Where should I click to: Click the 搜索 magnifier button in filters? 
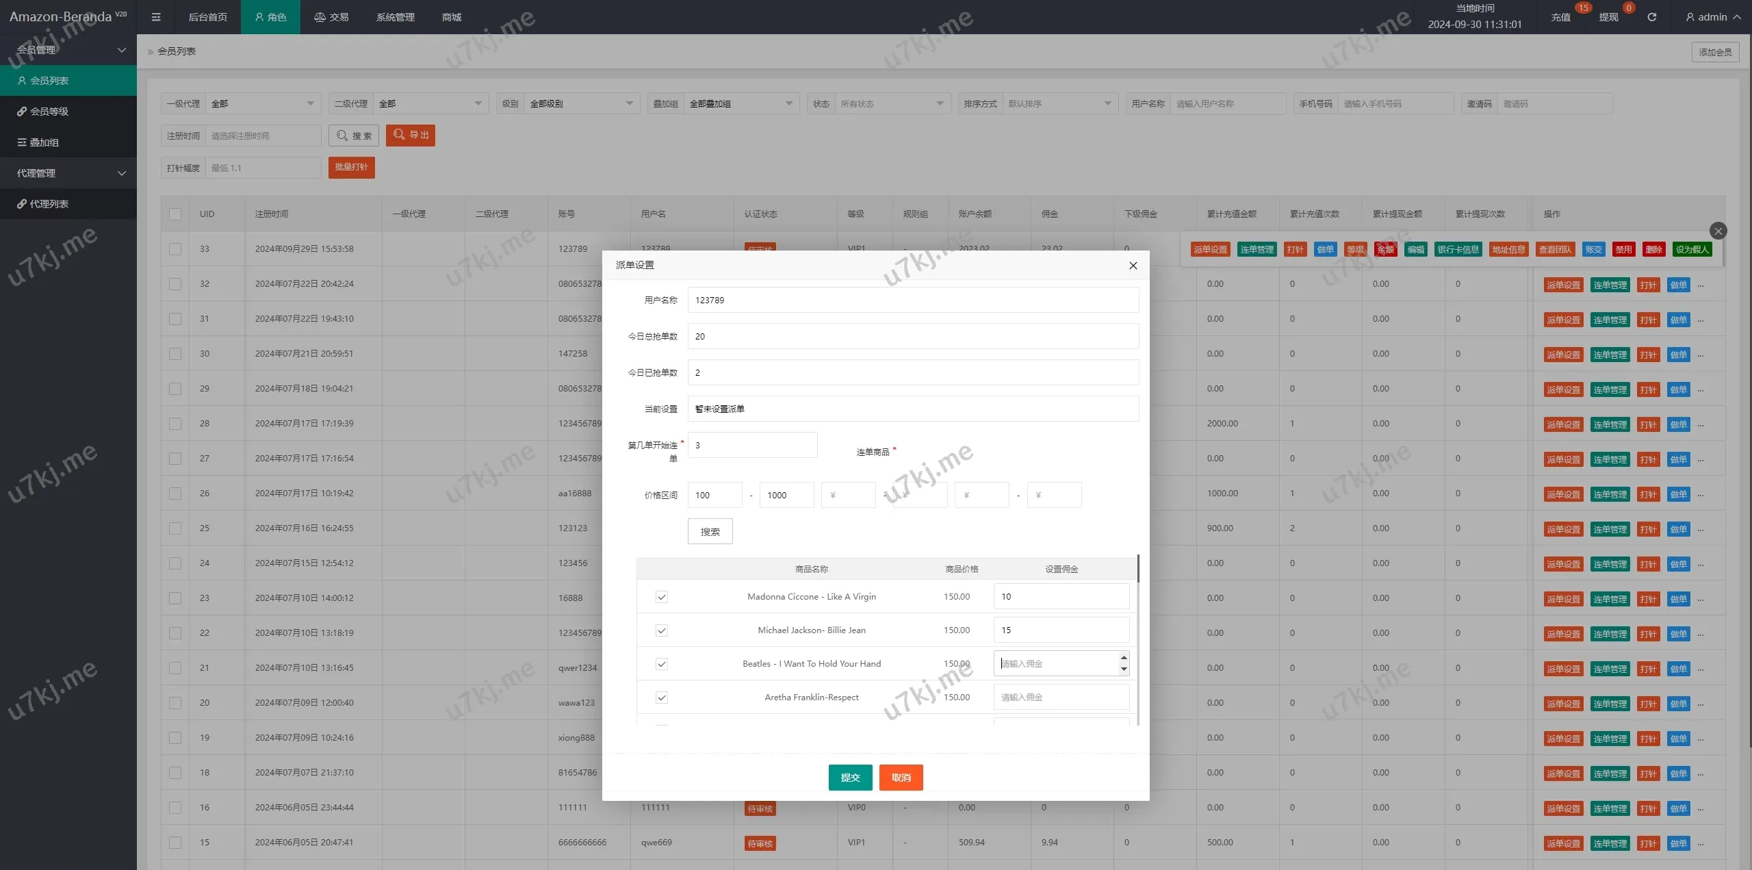pos(354,136)
